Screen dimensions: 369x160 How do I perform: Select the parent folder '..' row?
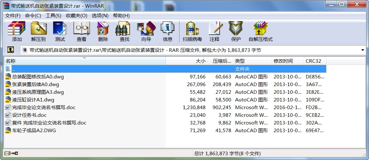pos(165,69)
